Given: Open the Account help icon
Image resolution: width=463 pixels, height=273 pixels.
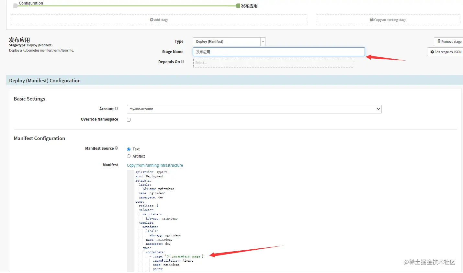Looking at the screenshot, I should pyautogui.click(x=116, y=109).
